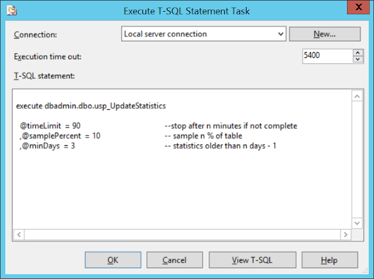374x279 pixels.
Task: Open Help for this task
Action: [x=330, y=260]
